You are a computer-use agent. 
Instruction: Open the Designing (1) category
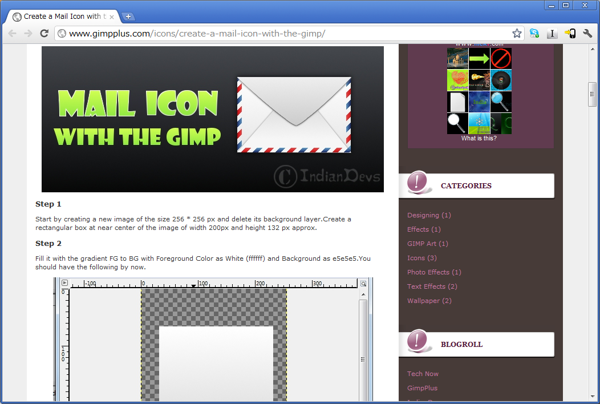[429, 215]
